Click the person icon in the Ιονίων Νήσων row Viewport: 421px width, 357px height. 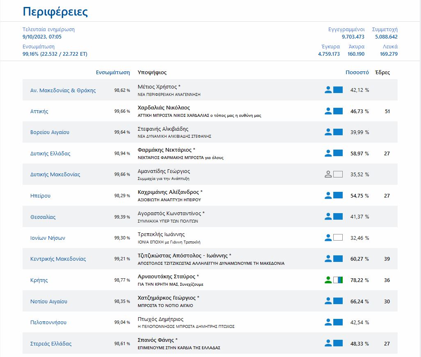328,238
